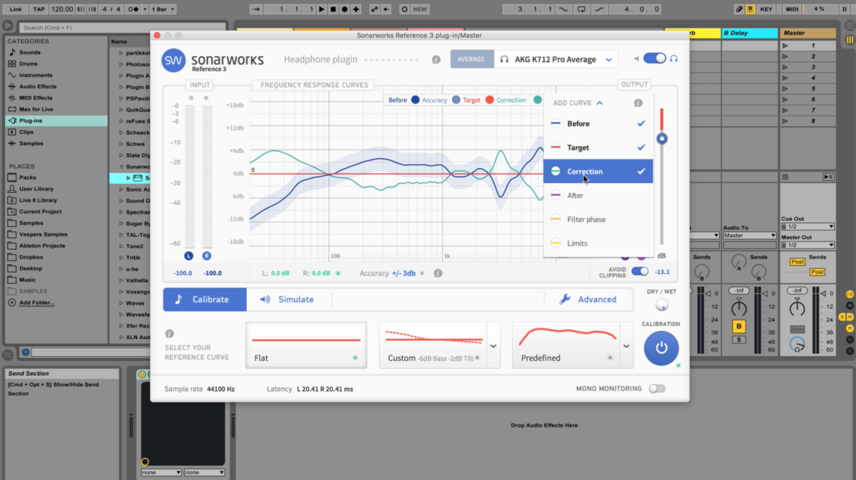Click the speaker icon next to the headphone switch
Image resolution: width=856 pixels, height=480 pixels.
pyautogui.click(x=636, y=59)
